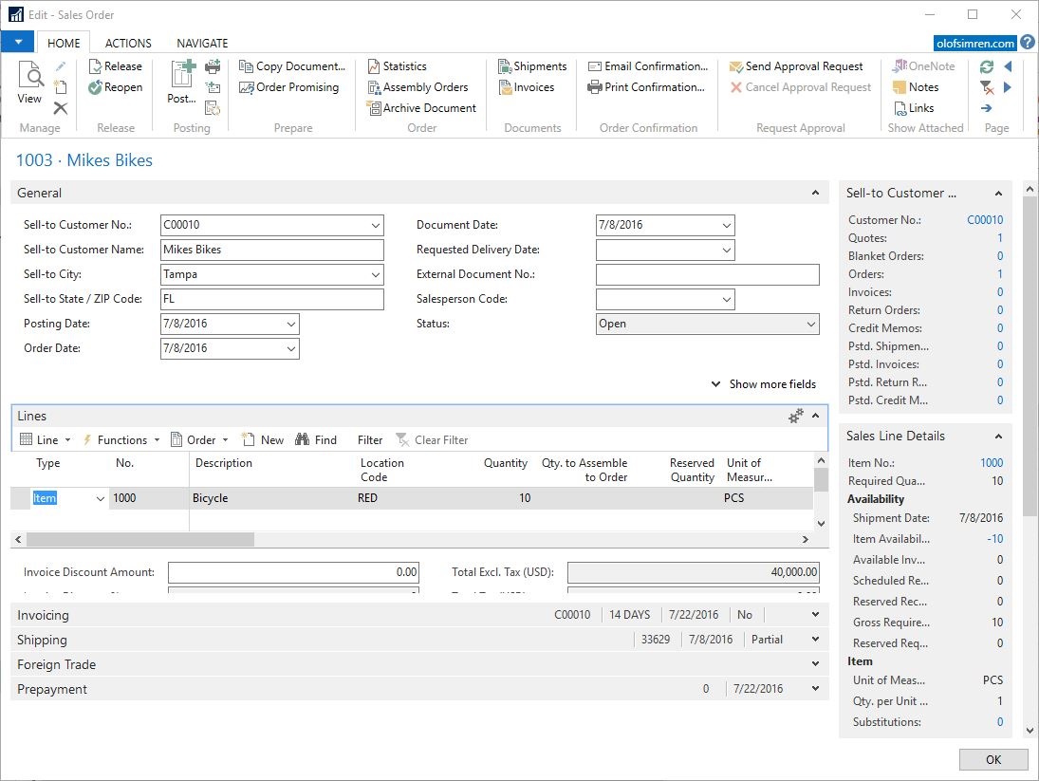
Task: Switch to the NAVIGATE ribbon tab
Action: [x=202, y=43]
